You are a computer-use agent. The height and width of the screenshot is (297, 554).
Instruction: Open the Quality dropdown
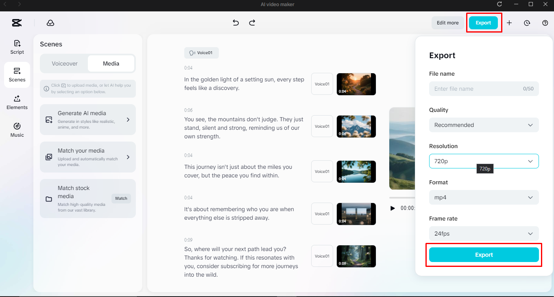[484, 125]
